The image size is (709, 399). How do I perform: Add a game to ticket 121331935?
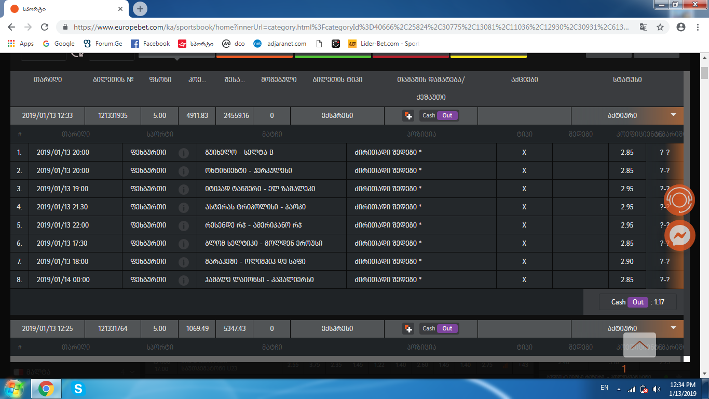coord(408,116)
